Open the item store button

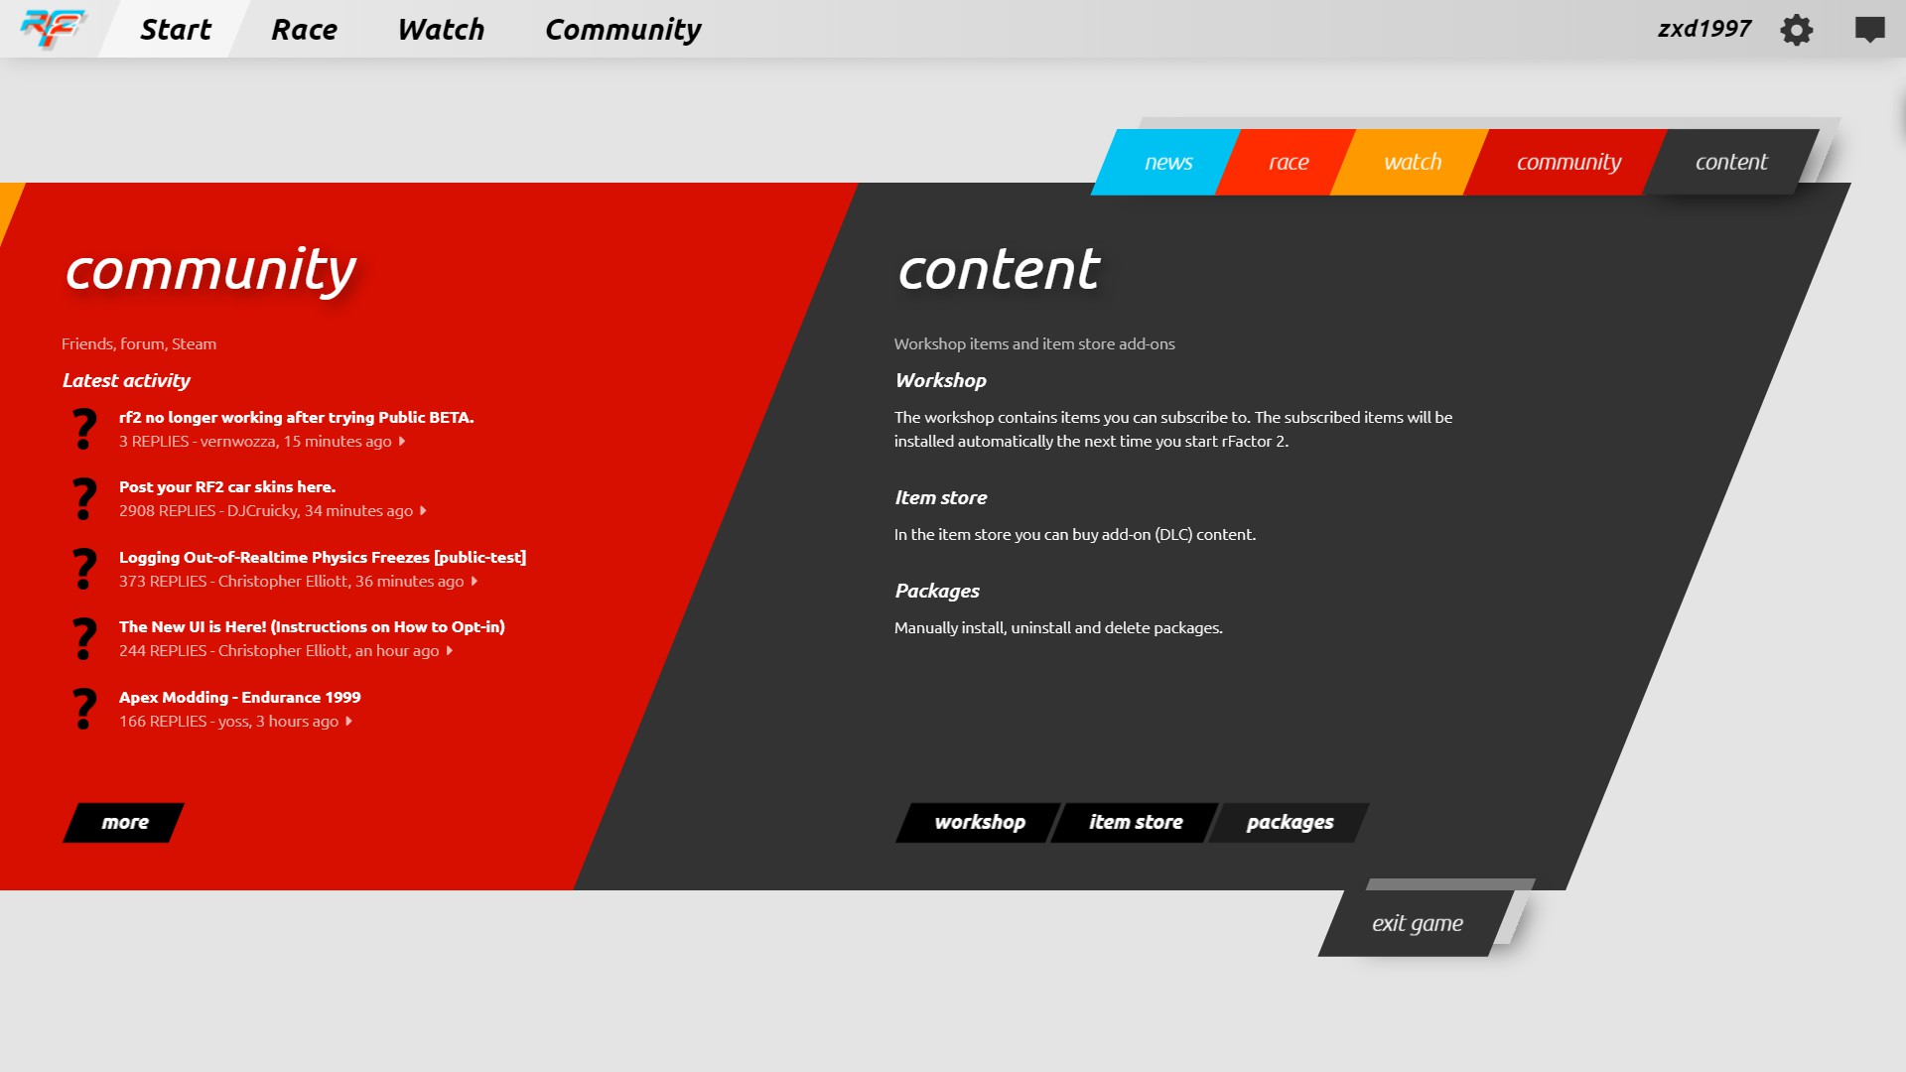click(x=1136, y=822)
